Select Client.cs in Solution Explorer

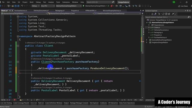point(157,28)
